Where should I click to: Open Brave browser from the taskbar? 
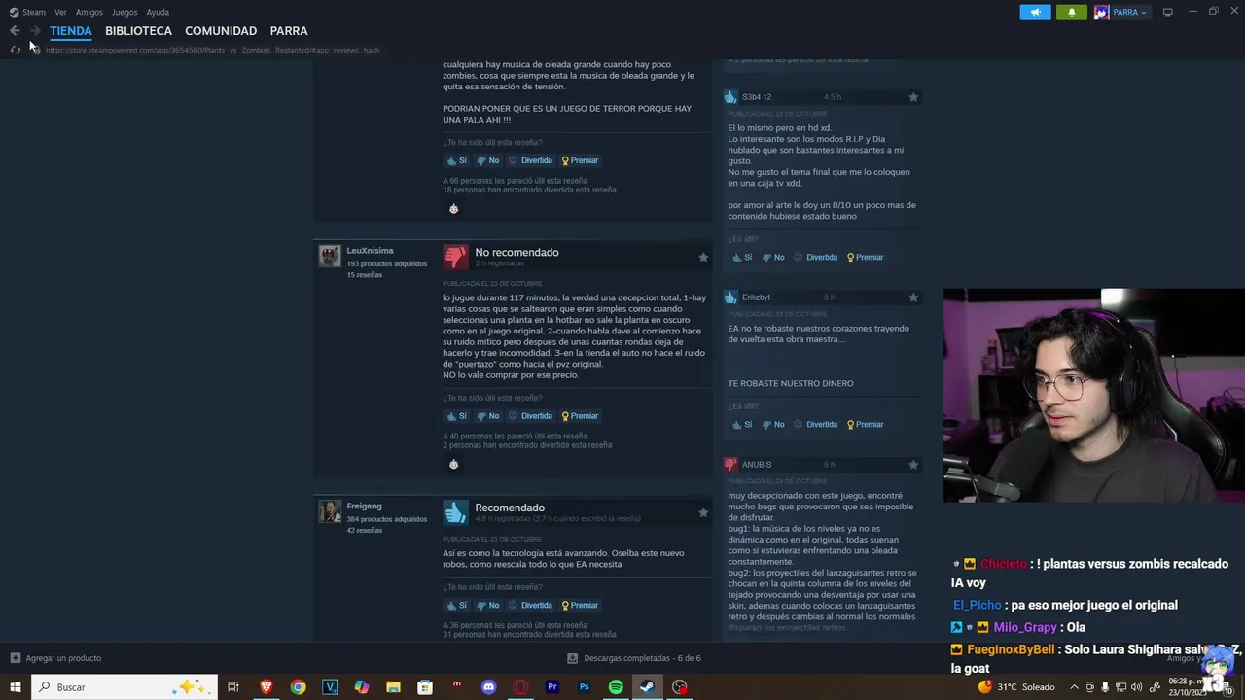click(x=266, y=687)
